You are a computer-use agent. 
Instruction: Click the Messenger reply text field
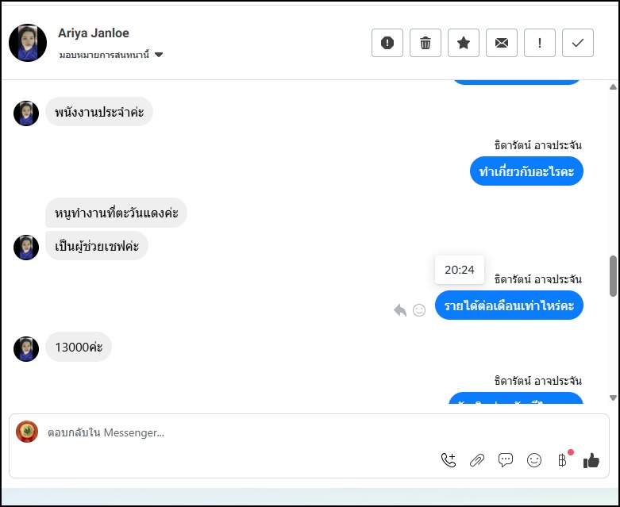(238, 433)
